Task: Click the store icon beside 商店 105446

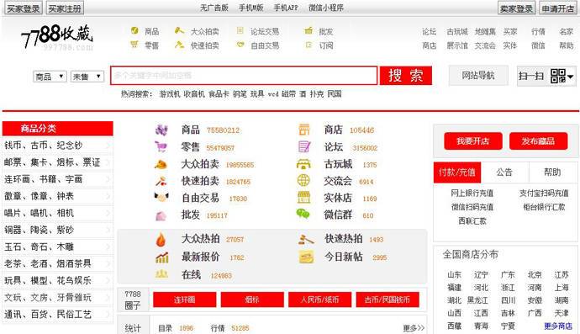Action: pyautogui.click(x=304, y=130)
